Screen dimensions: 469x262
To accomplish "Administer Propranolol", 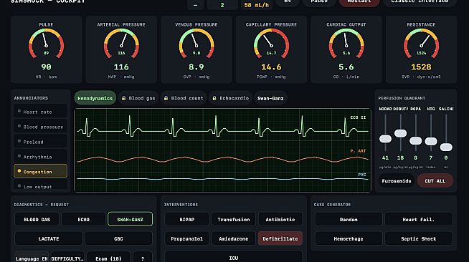I will tap(186, 238).
